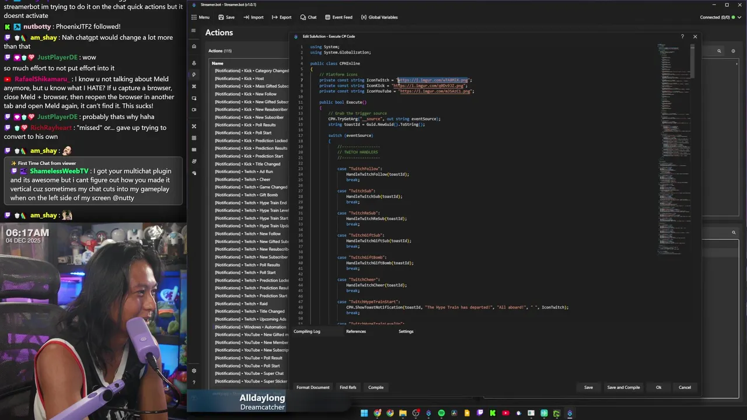Click the code editor vertical scrollbar
Viewport: 747px width, 420px height.
coord(692,61)
